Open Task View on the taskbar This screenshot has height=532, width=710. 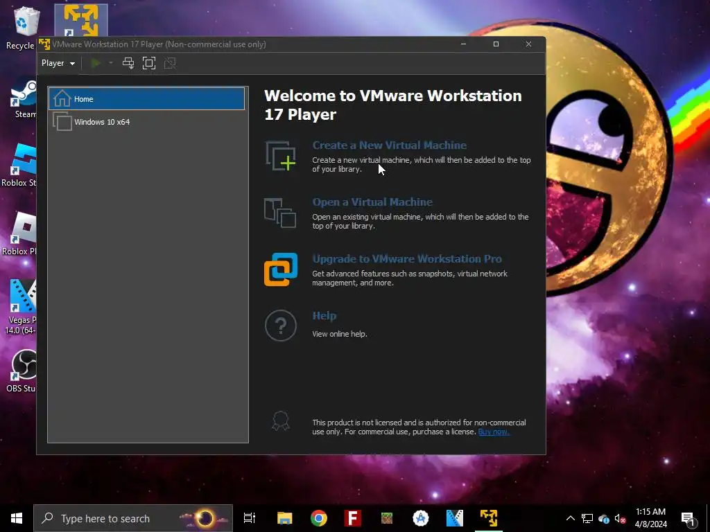[x=250, y=518]
